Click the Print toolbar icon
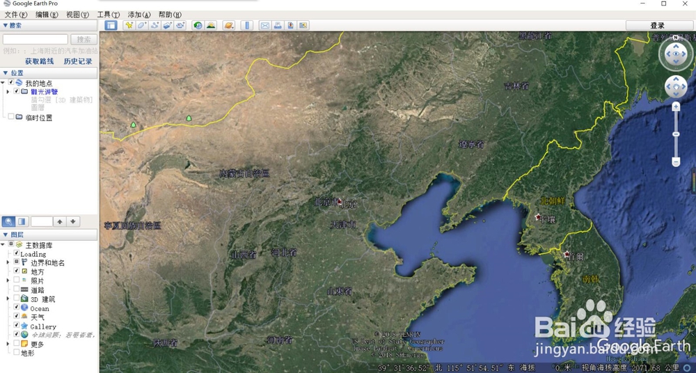696x373 pixels. click(x=278, y=25)
